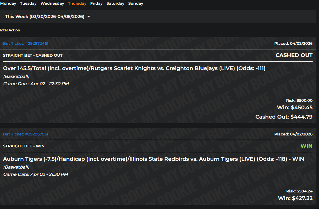Select the Monday tab
The height and width of the screenshot is (209, 319).
8,3
